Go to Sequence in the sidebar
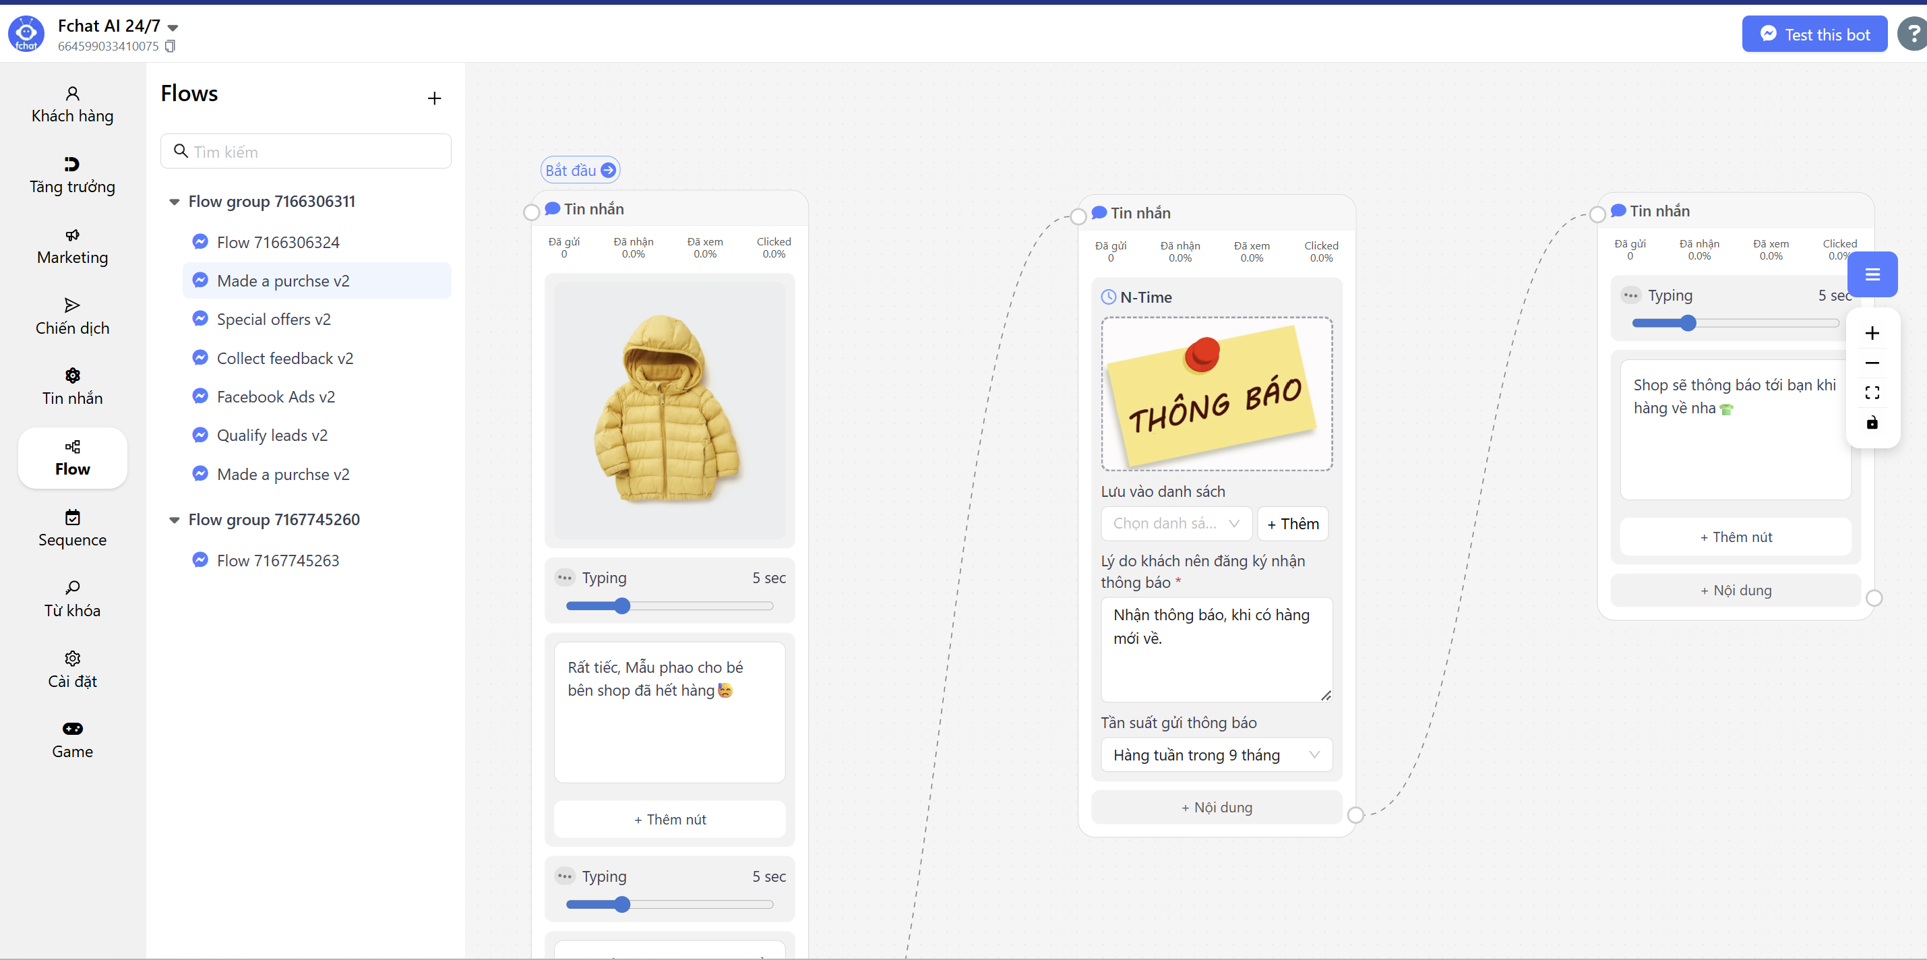1927x960 pixels. coord(73,529)
